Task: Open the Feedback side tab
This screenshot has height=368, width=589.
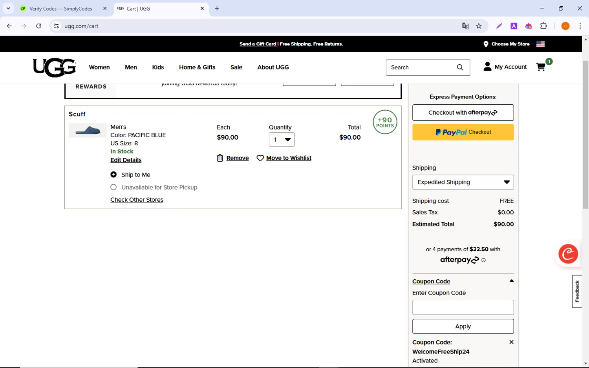Action: point(577,291)
